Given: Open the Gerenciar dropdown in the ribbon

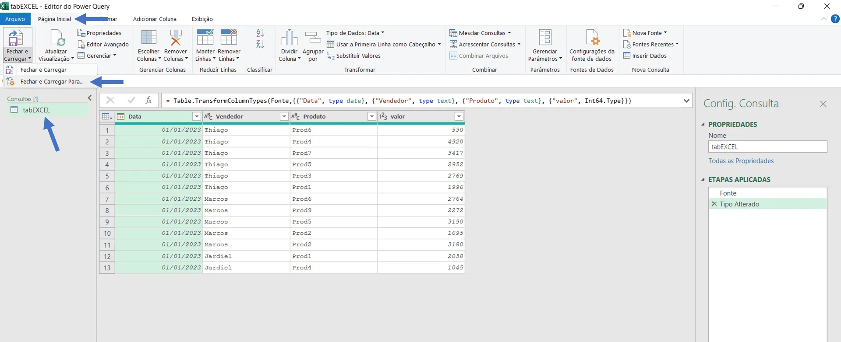Looking at the screenshot, I should 97,56.
